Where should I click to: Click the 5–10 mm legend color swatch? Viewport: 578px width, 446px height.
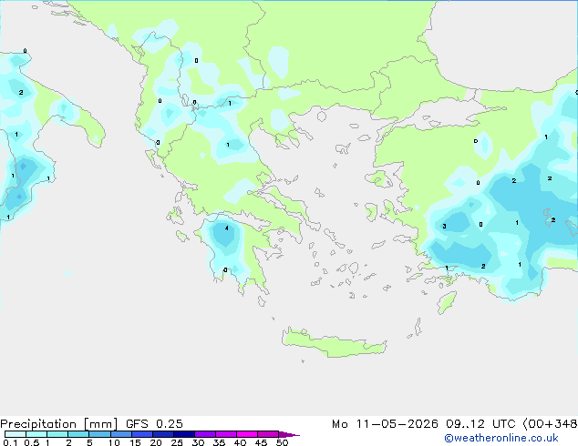click(99, 434)
